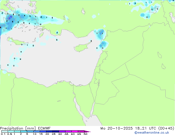Click the "50" legend scale label
The width and height of the screenshot is (175, 135).
tap(85, 134)
